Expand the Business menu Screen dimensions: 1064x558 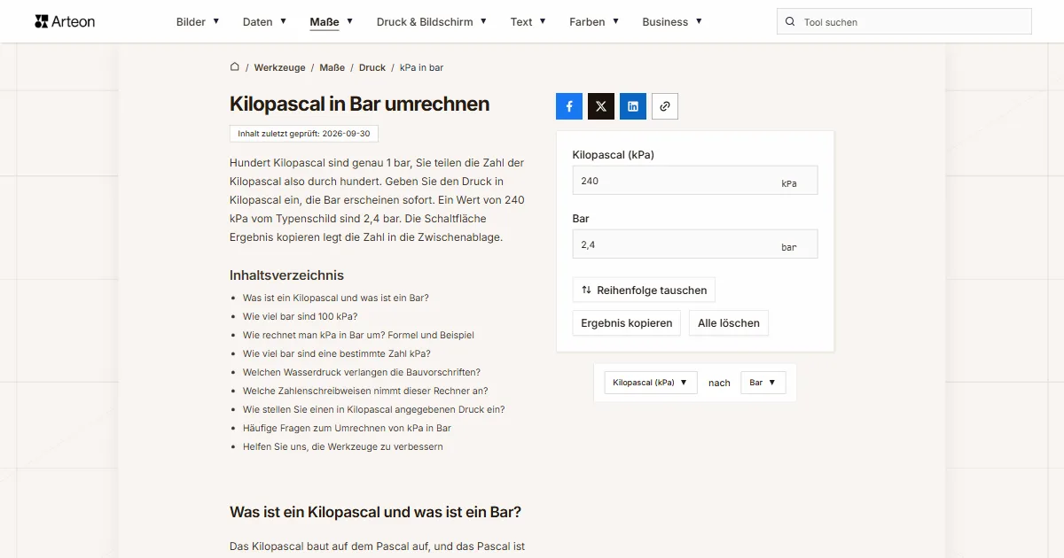pyautogui.click(x=672, y=22)
